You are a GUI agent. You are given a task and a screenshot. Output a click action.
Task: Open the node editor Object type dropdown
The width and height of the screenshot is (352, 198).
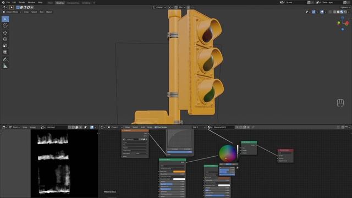(x=115, y=127)
